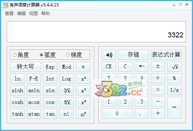The width and height of the screenshot is (193, 131).
Task: Open the 编辑 menu
Action: click(x=21, y=14)
